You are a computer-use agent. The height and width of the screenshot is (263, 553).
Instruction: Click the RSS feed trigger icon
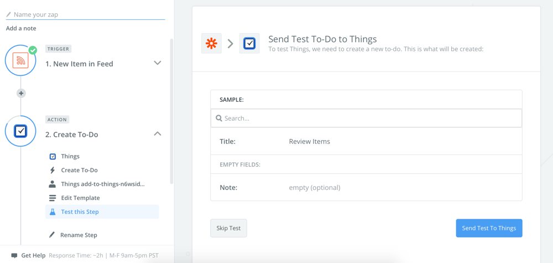coord(20,60)
